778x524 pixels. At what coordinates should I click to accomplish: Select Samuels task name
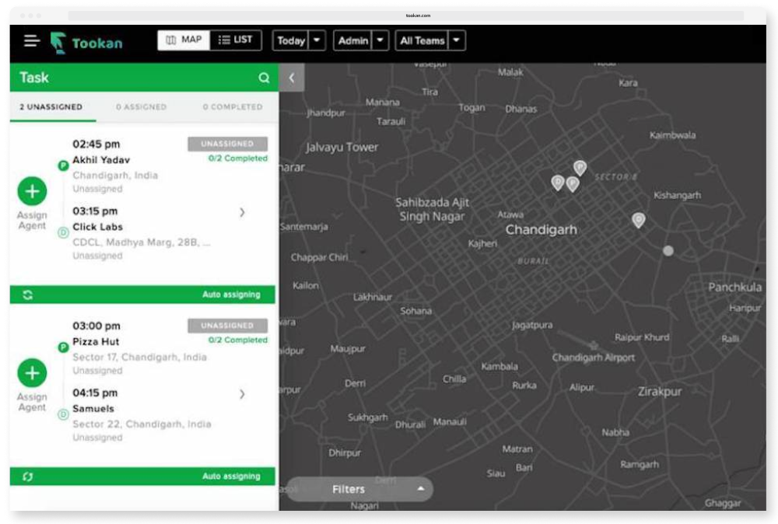93,408
